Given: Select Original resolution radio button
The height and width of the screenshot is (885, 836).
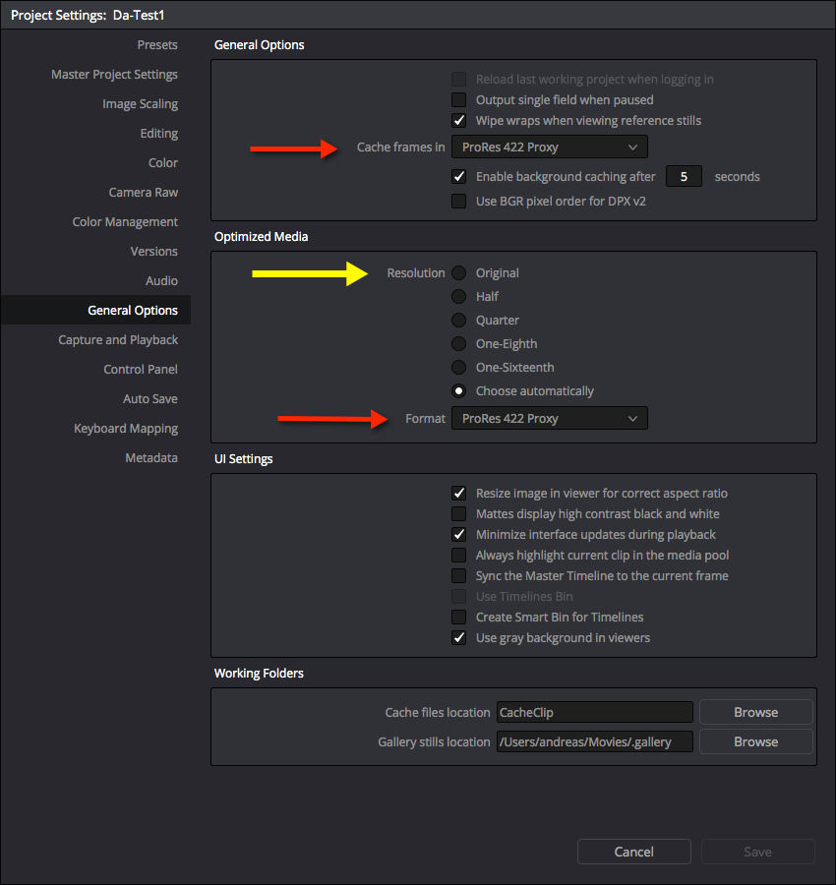Looking at the screenshot, I should point(458,273).
